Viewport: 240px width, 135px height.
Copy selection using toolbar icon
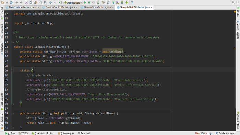click(x=31, y=2)
